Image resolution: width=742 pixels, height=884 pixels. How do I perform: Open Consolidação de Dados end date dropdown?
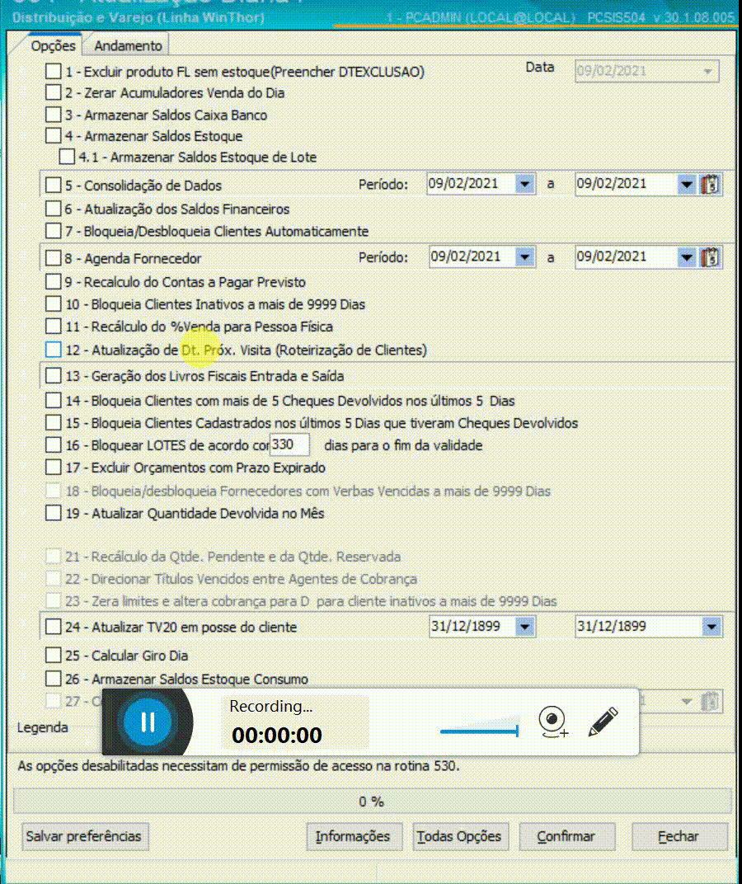(687, 184)
